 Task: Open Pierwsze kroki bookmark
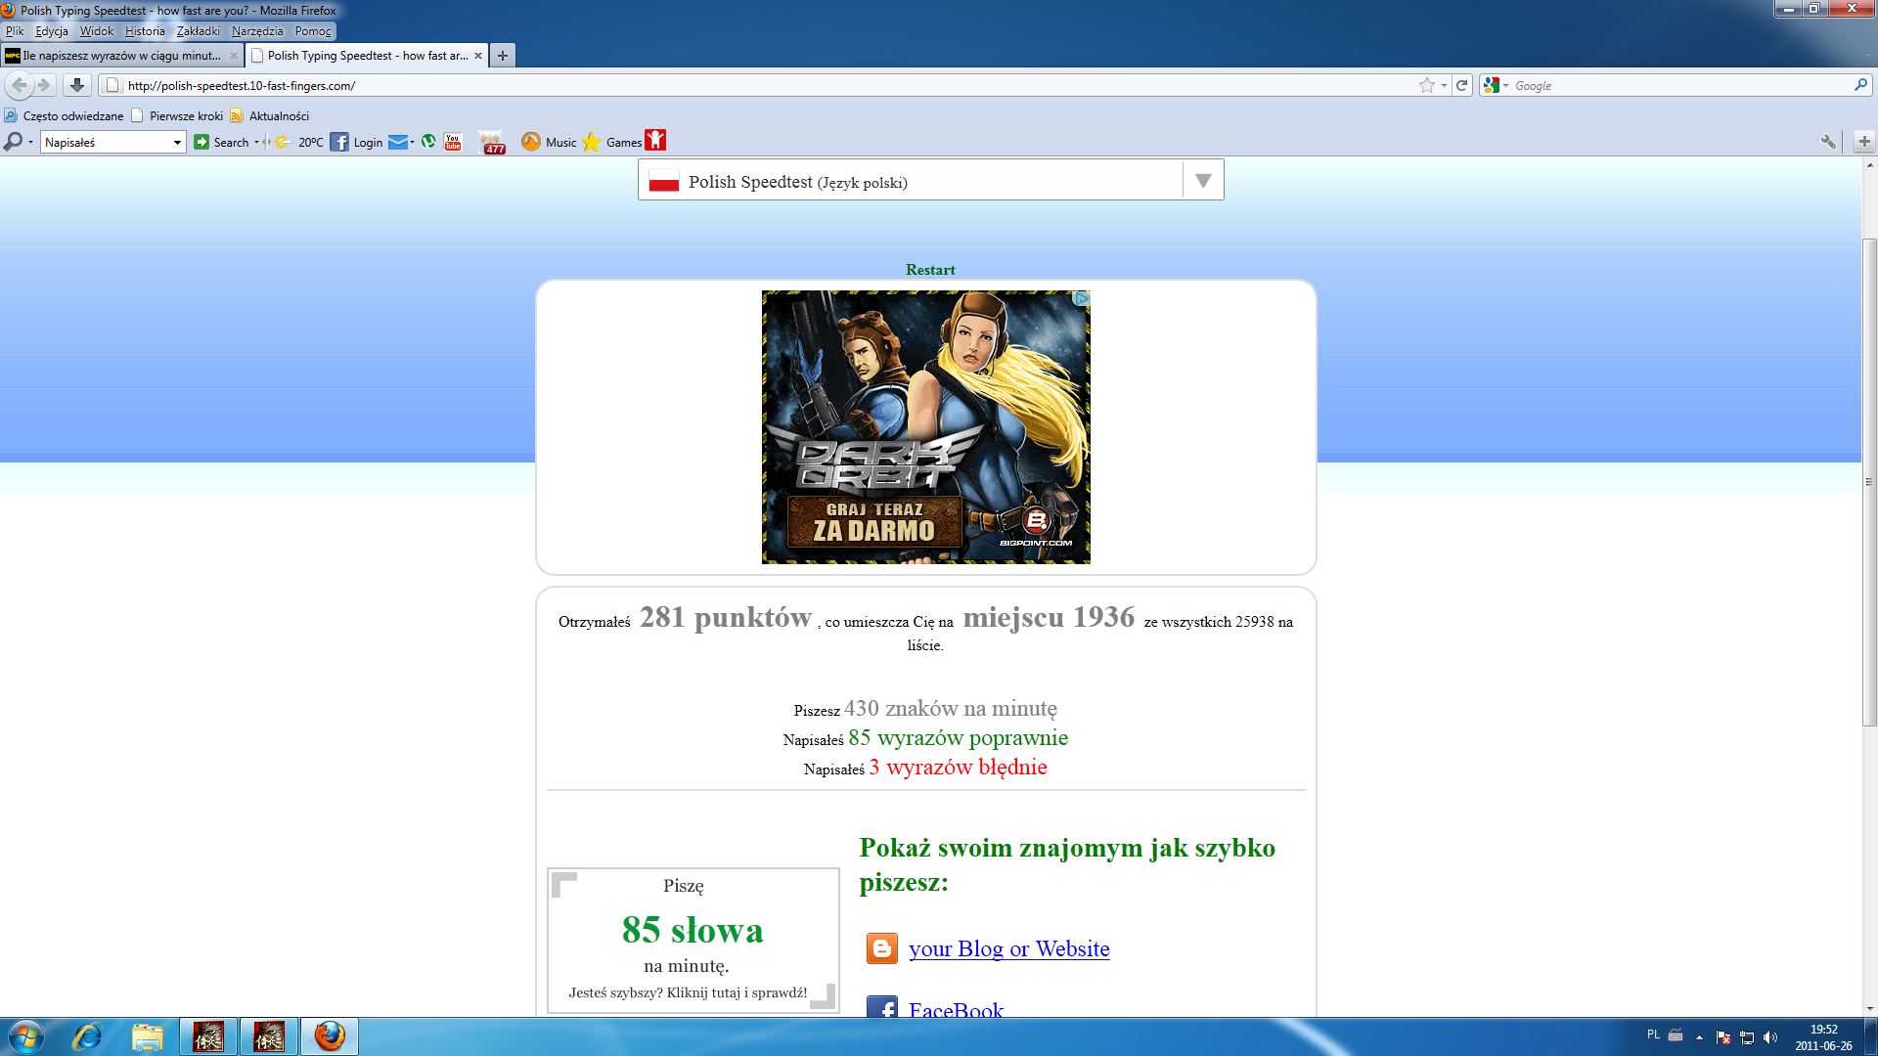click(x=177, y=115)
